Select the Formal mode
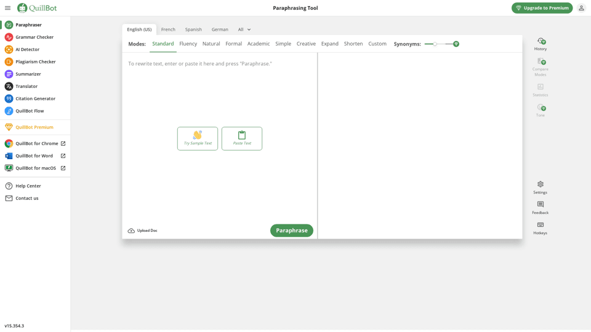This screenshot has width=591, height=332. pos(234,44)
